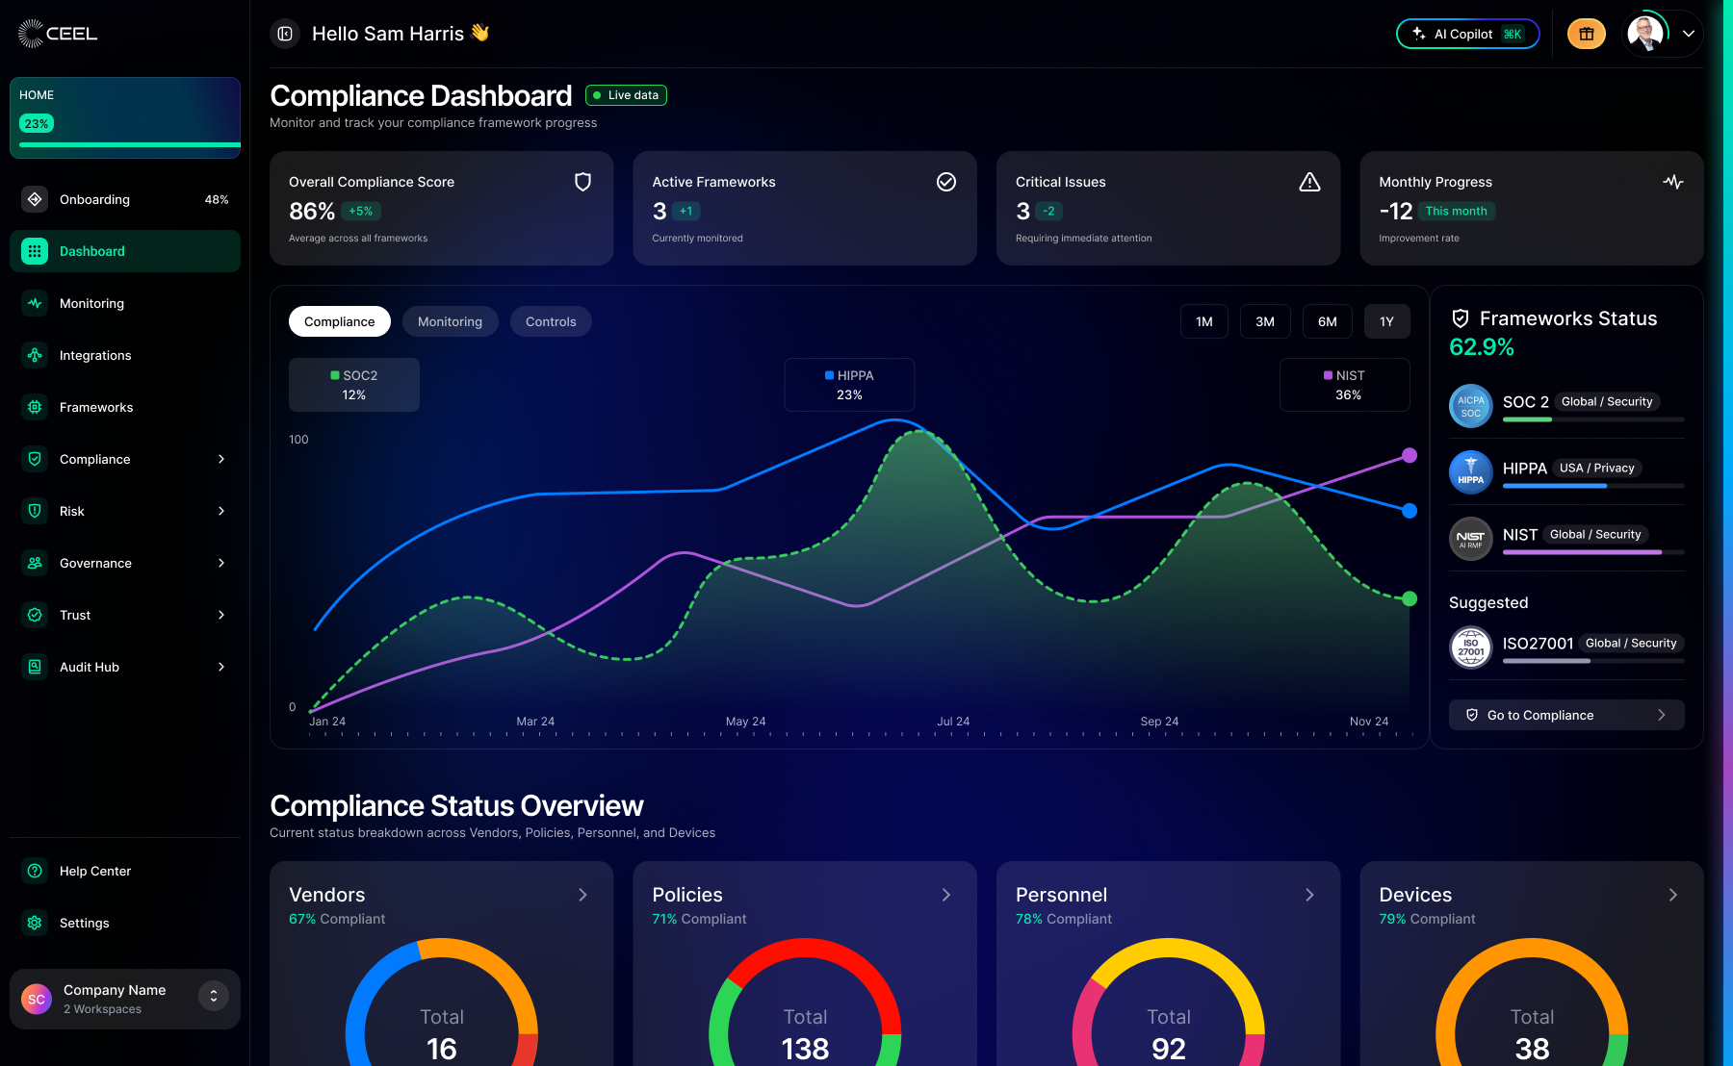The height and width of the screenshot is (1066, 1733).
Task: Click the Frameworks chip icon
Action: (35, 407)
